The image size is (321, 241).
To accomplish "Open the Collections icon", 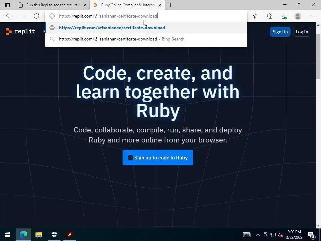I will click(x=270, y=16).
